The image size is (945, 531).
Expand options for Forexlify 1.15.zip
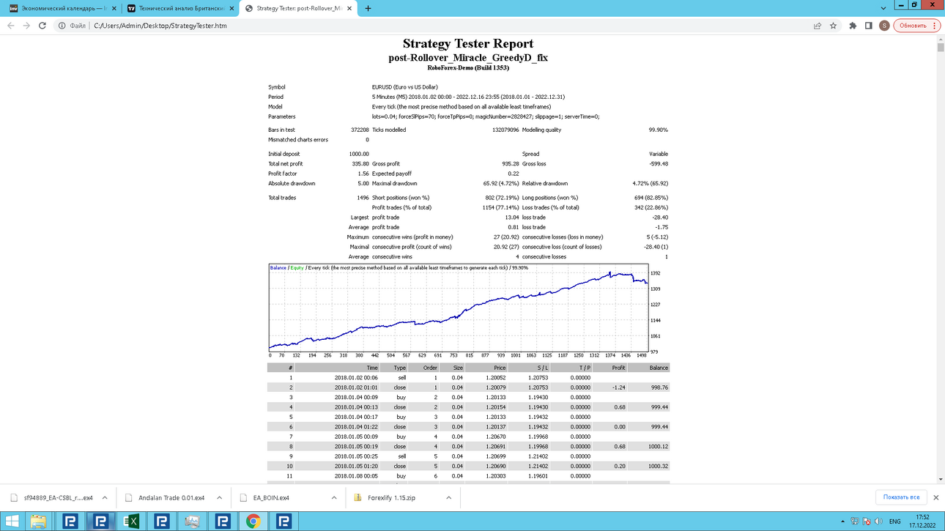(x=448, y=497)
